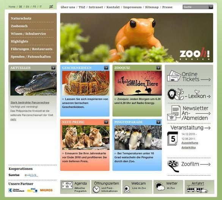
Task: Click the Suche search field
Action: (196, 7)
